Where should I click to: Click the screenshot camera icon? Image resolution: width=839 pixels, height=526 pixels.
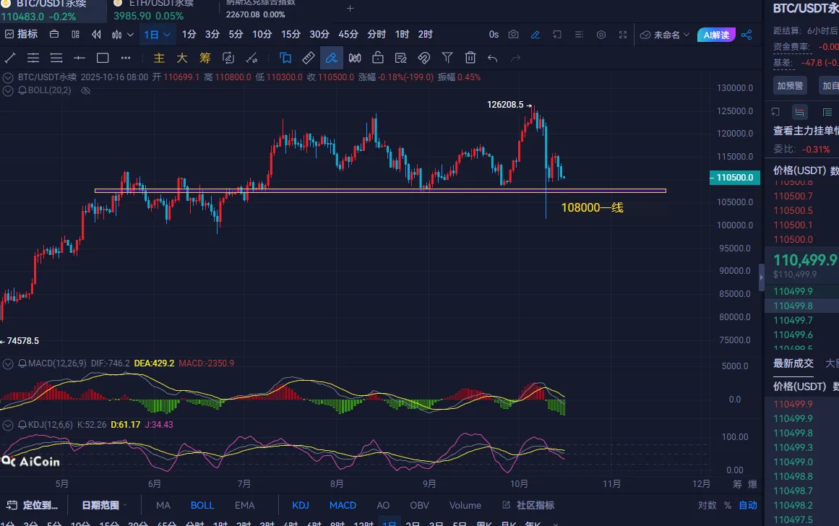click(513, 35)
